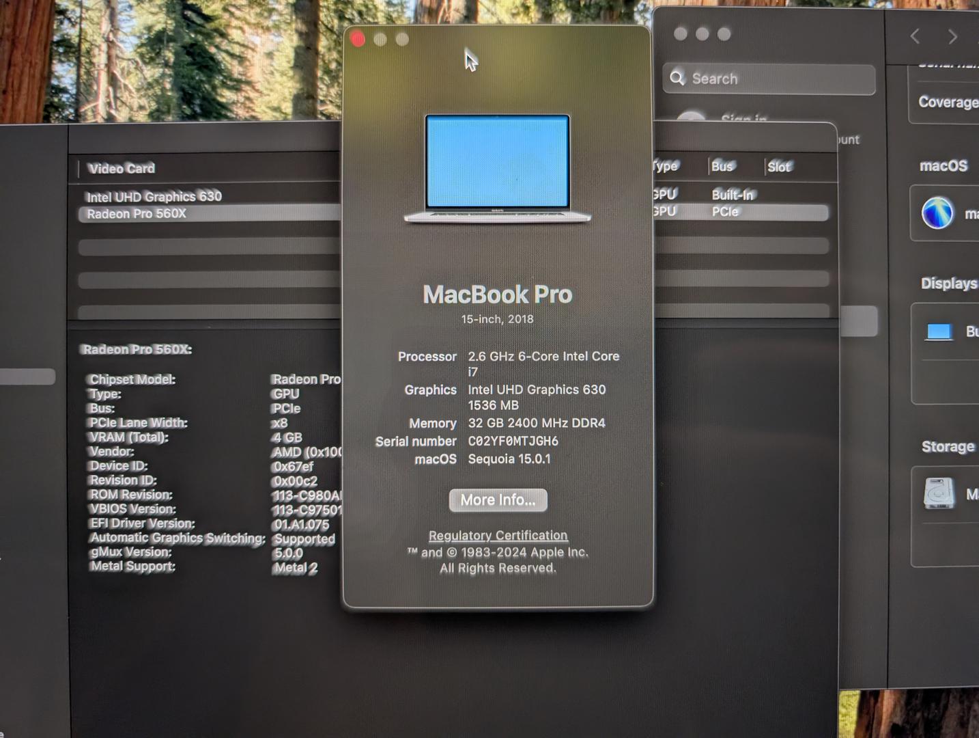Click the serial number C02YF0MTJGH6
979x738 pixels.
tap(513, 441)
